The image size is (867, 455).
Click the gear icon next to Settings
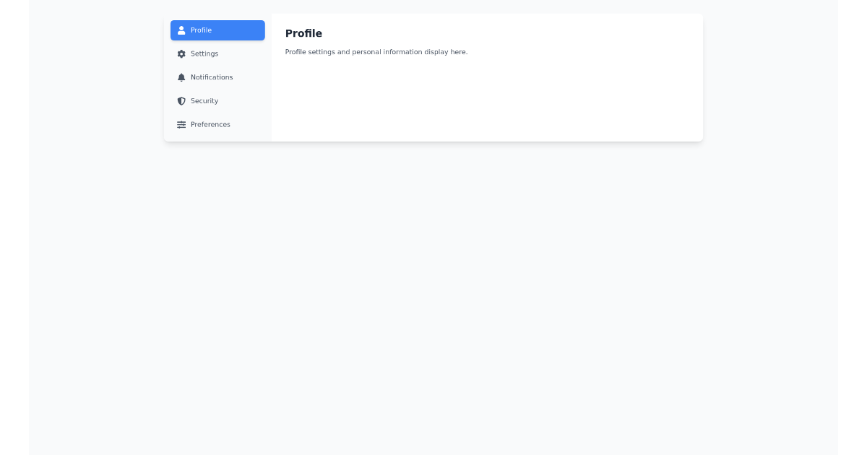(x=182, y=53)
